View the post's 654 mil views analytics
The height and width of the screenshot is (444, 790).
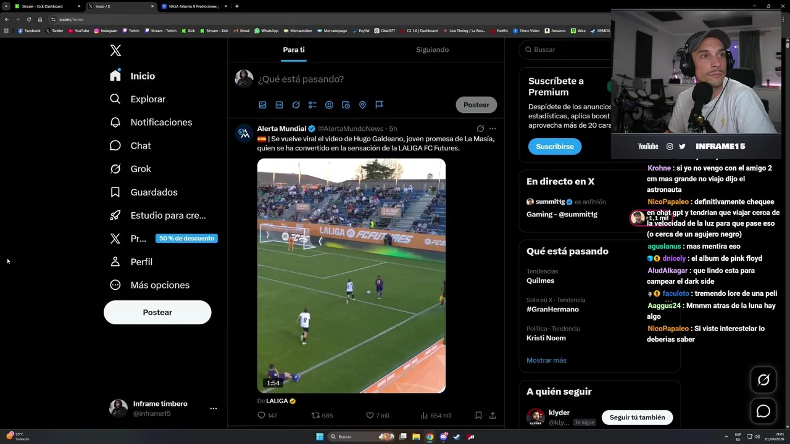(x=436, y=416)
